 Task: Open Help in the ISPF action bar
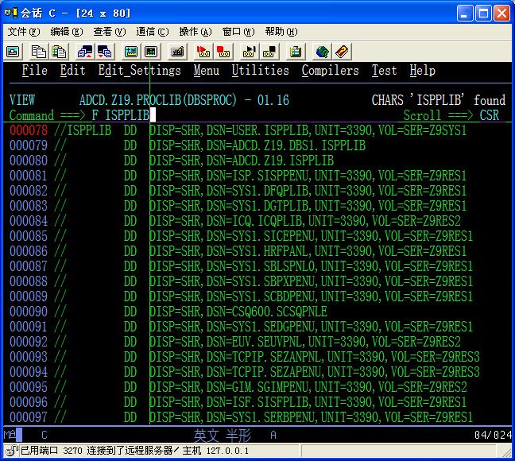[x=422, y=70]
